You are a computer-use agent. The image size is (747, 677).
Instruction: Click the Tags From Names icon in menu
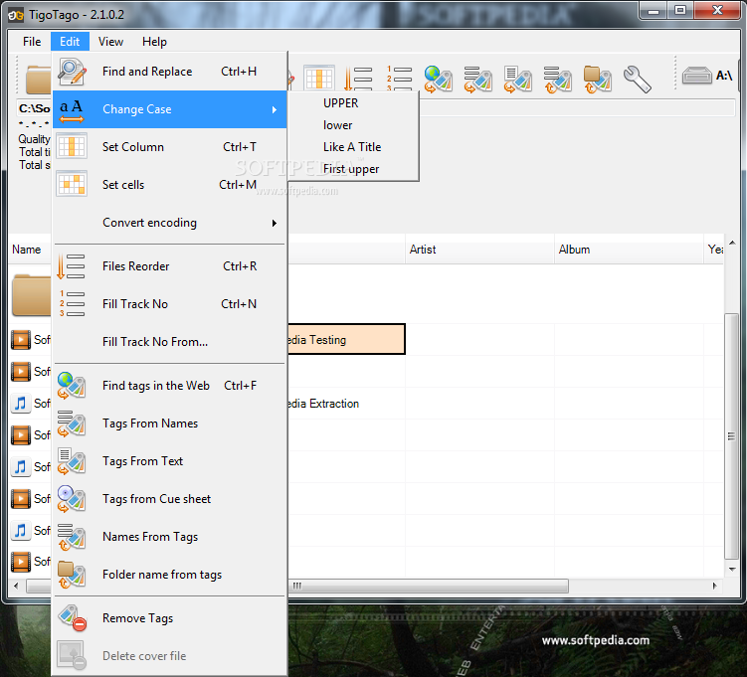point(72,423)
